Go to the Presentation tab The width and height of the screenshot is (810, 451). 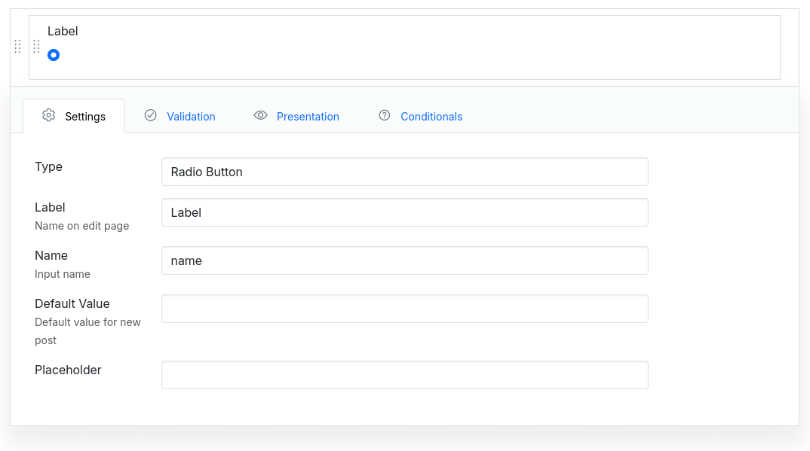308,117
